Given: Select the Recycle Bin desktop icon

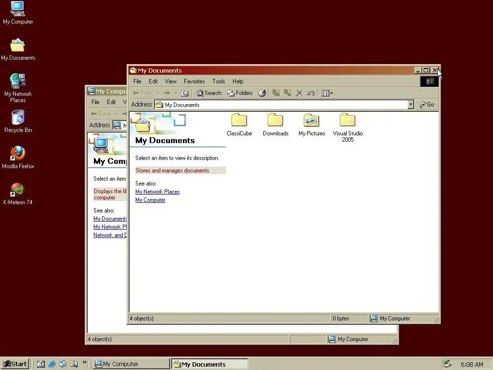Looking at the screenshot, I should click(x=18, y=121).
